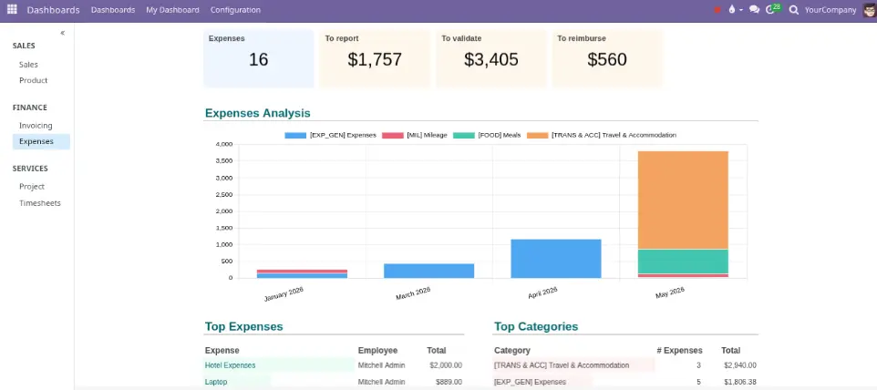This screenshot has height=390, width=877.
Task: Open the apps grid menu
Action: [12, 9]
